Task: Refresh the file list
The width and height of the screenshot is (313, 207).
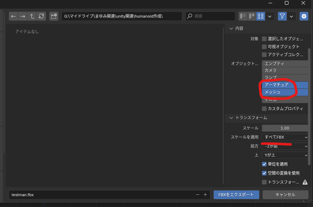Action: pyautogui.click(x=42, y=16)
